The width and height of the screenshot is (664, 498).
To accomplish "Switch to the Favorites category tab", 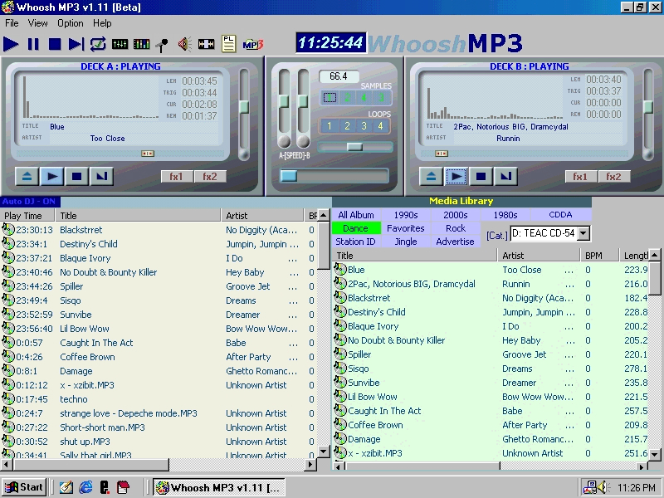I will [406, 228].
